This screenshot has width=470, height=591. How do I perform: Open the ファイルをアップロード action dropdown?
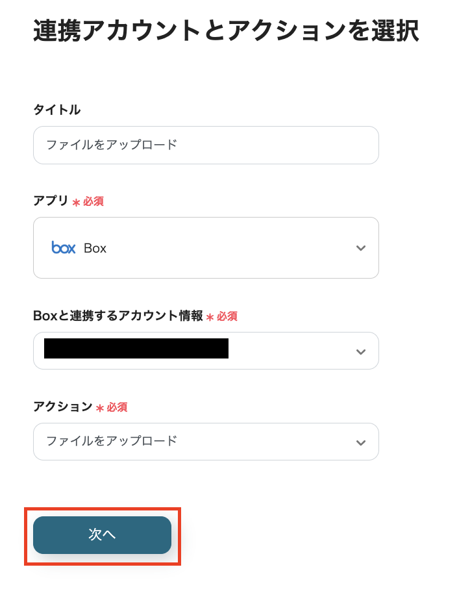coord(206,442)
